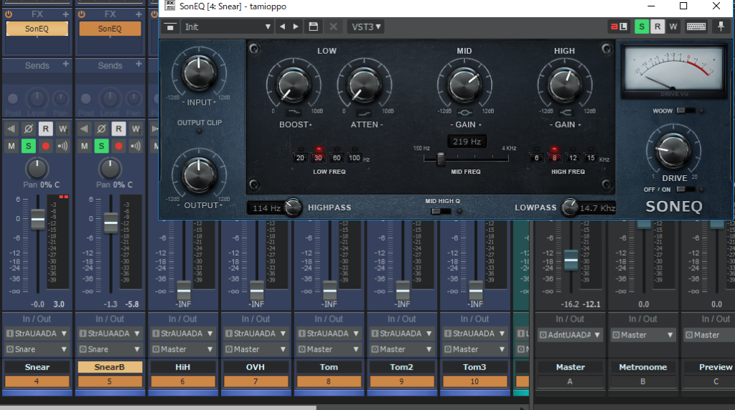The height and width of the screenshot is (410, 735).
Task: Go to the next plugin preset
Action: pos(296,27)
